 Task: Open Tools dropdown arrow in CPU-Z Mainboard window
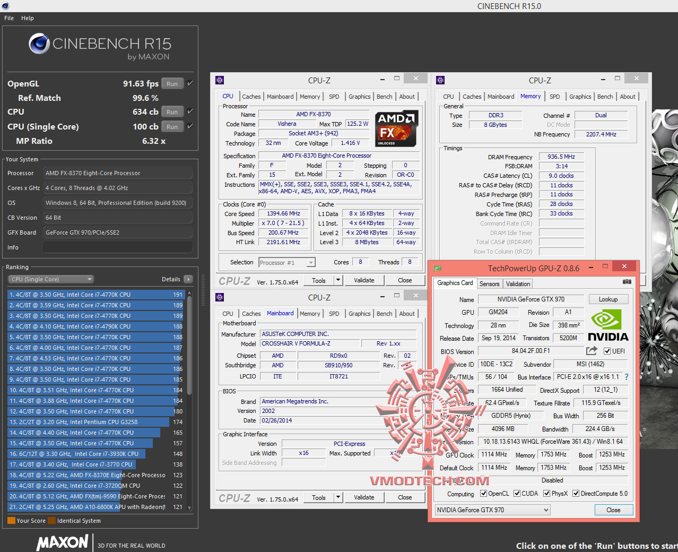[338, 497]
